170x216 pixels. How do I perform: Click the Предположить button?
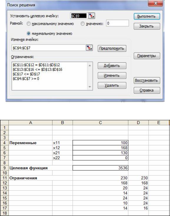click(112, 48)
